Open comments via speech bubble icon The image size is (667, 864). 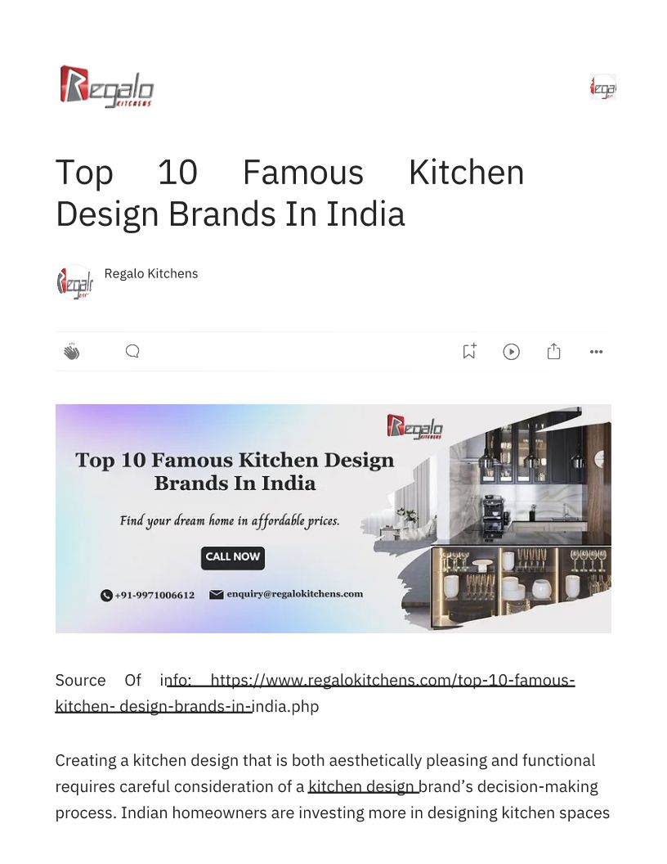(x=132, y=351)
